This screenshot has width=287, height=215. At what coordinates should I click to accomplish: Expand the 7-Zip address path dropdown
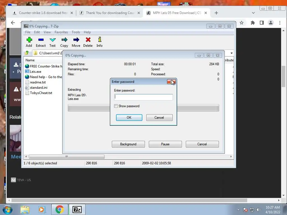point(232,53)
